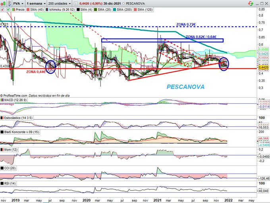Click the -0,0114 MACD value label
270x203 pixels.
tap(264, 107)
